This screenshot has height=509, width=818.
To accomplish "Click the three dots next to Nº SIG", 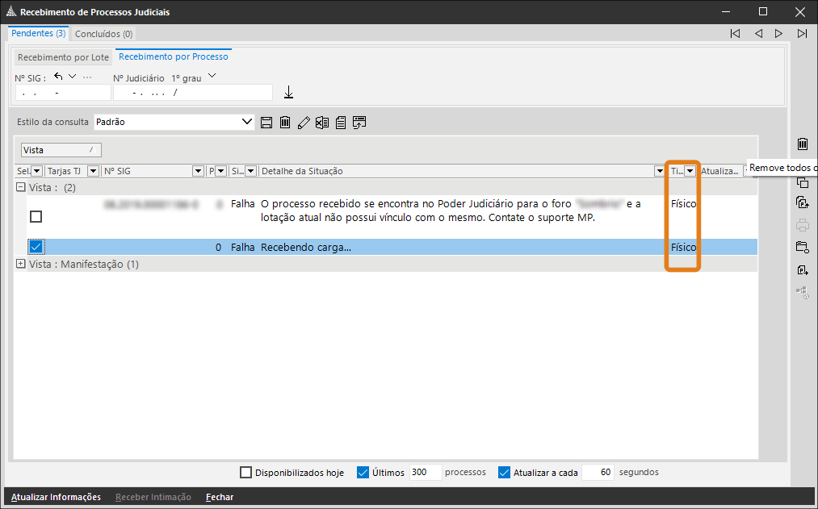I will (x=87, y=77).
